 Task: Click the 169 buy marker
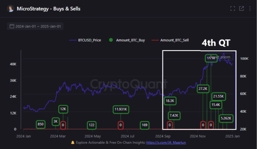click(145, 125)
